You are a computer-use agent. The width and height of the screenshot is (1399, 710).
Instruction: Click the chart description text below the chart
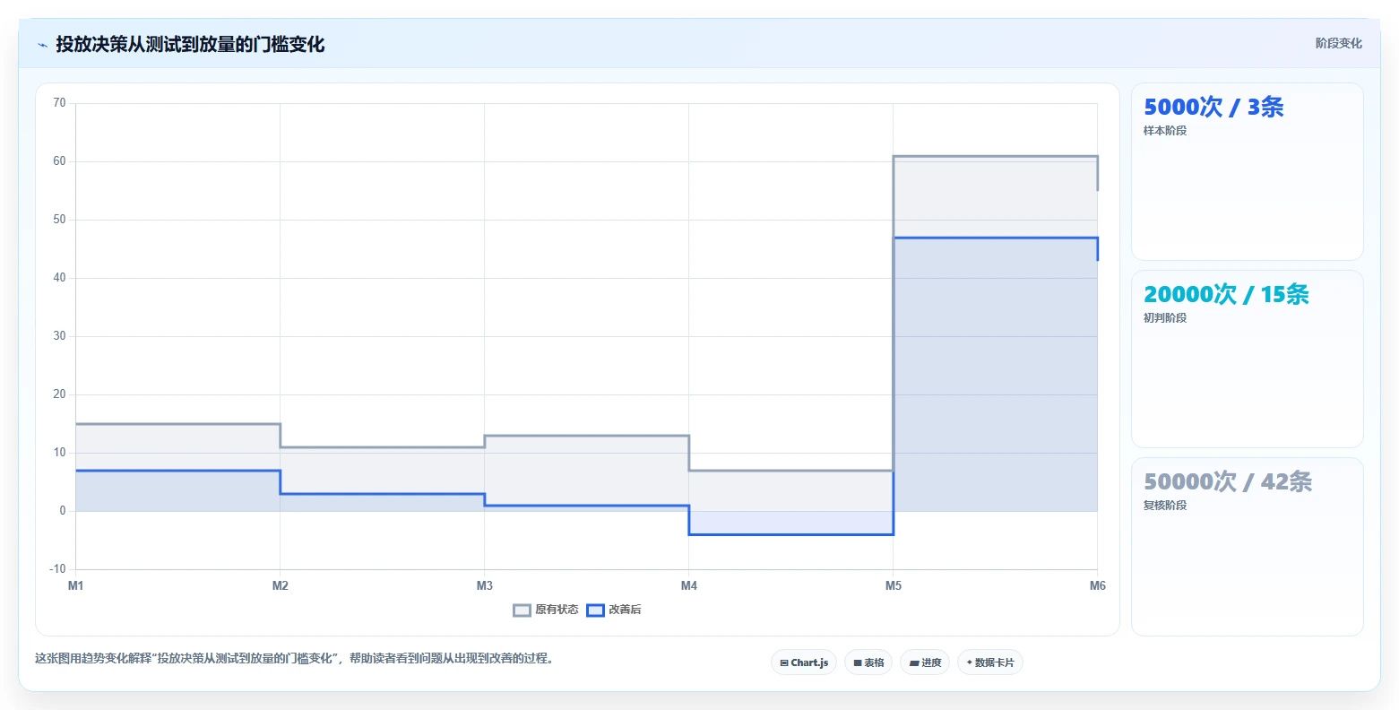coord(297,659)
